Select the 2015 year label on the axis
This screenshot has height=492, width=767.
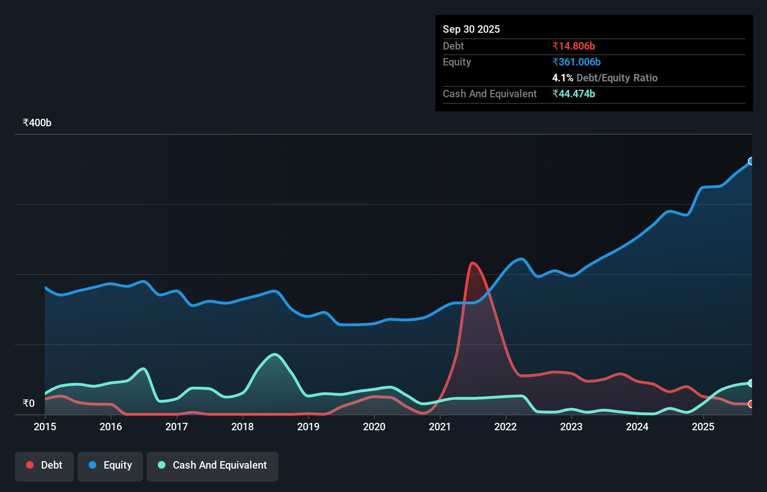click(44, 427)
